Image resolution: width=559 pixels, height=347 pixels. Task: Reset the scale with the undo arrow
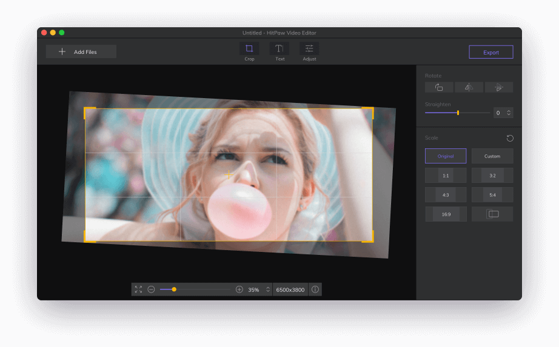(510, 139)
